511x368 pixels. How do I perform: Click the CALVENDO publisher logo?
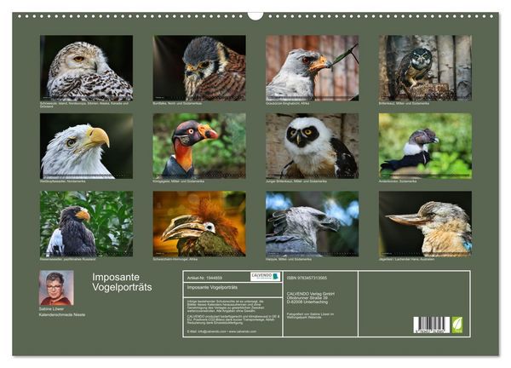[x=265, y=277]
